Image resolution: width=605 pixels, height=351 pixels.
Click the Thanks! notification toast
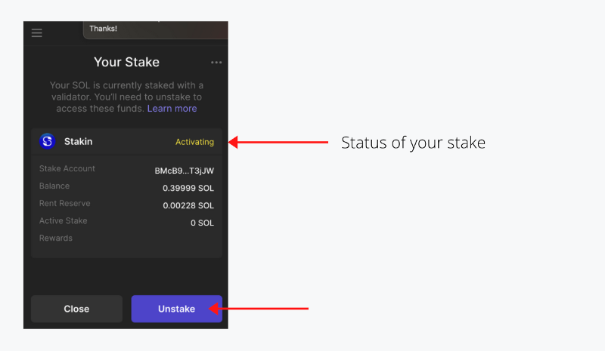coord(156,29)
